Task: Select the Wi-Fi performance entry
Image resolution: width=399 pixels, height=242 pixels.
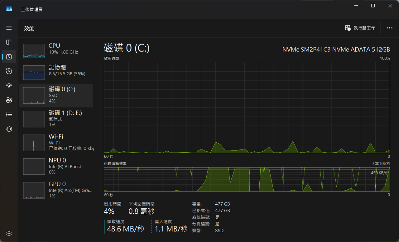Action: 56,143
